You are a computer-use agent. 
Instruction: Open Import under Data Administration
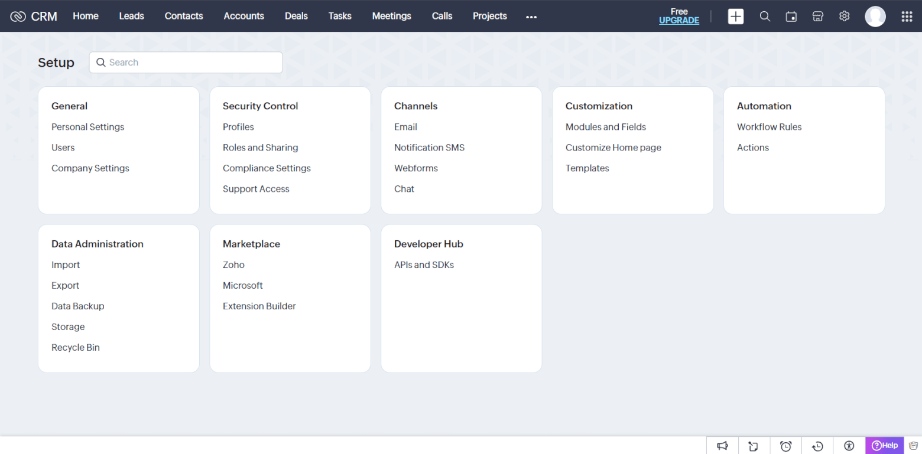point(66,265)
